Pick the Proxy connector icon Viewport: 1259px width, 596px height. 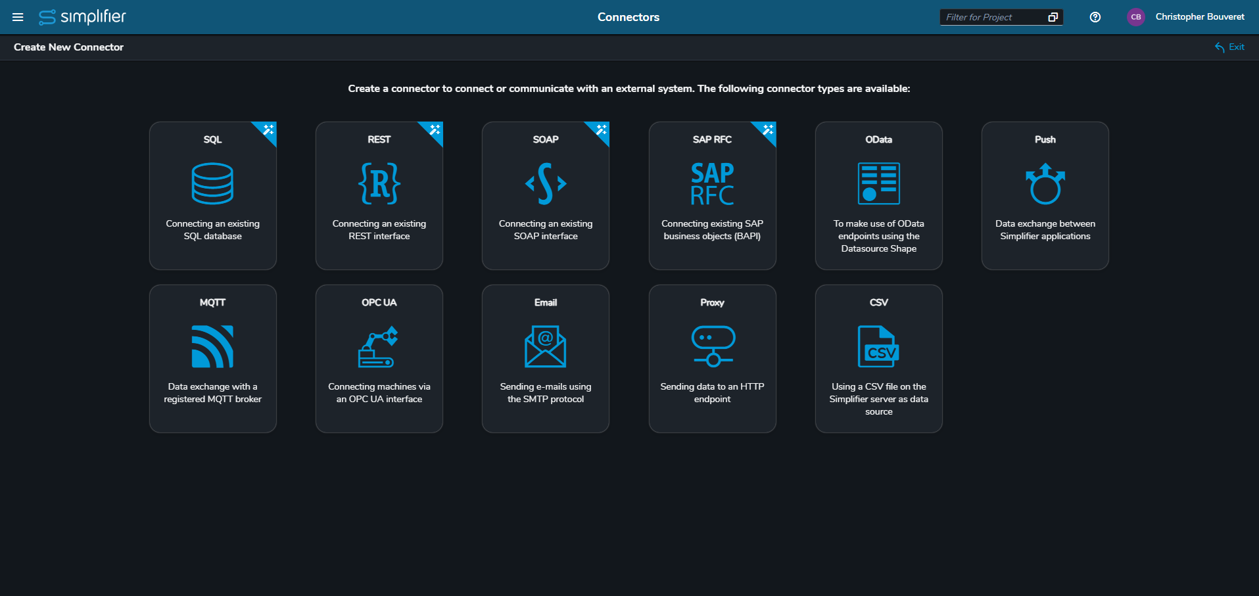click(x=712, y=346)
